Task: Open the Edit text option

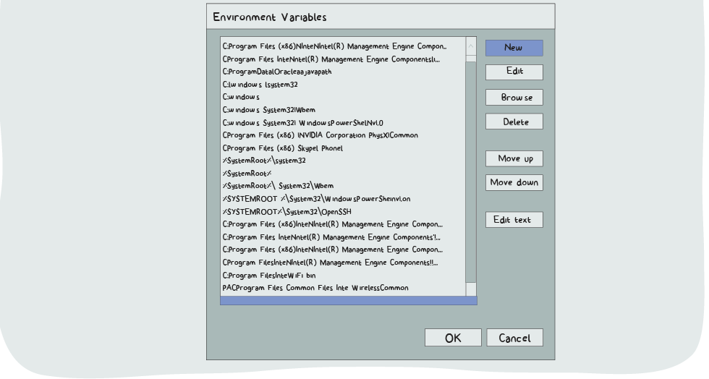Action: tap(514, 220)
